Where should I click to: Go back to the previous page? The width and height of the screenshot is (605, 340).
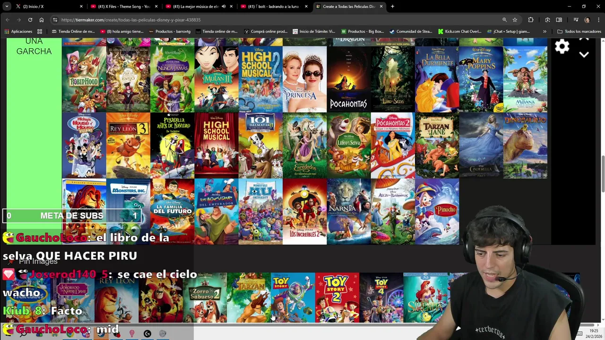(x=8, y=20)
